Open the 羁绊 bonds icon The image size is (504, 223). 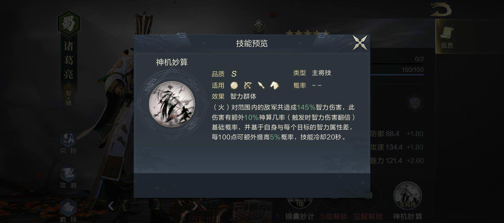pyautogui.click(x=68, y=210)
